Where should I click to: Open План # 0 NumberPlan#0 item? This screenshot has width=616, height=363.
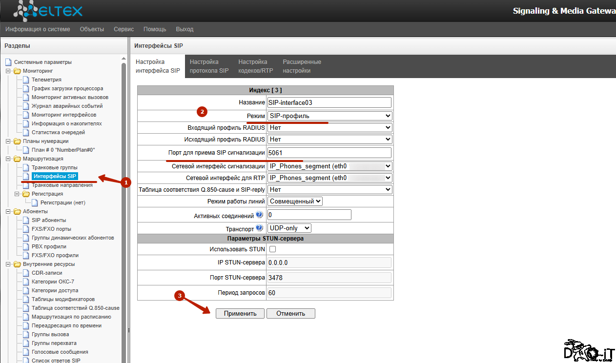[x=63, y=150]
